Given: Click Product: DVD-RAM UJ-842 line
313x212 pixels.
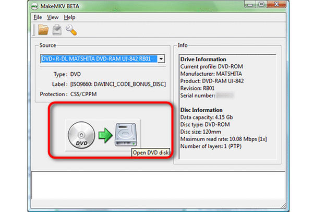Looking at the screenshot, I should [212, 81].
